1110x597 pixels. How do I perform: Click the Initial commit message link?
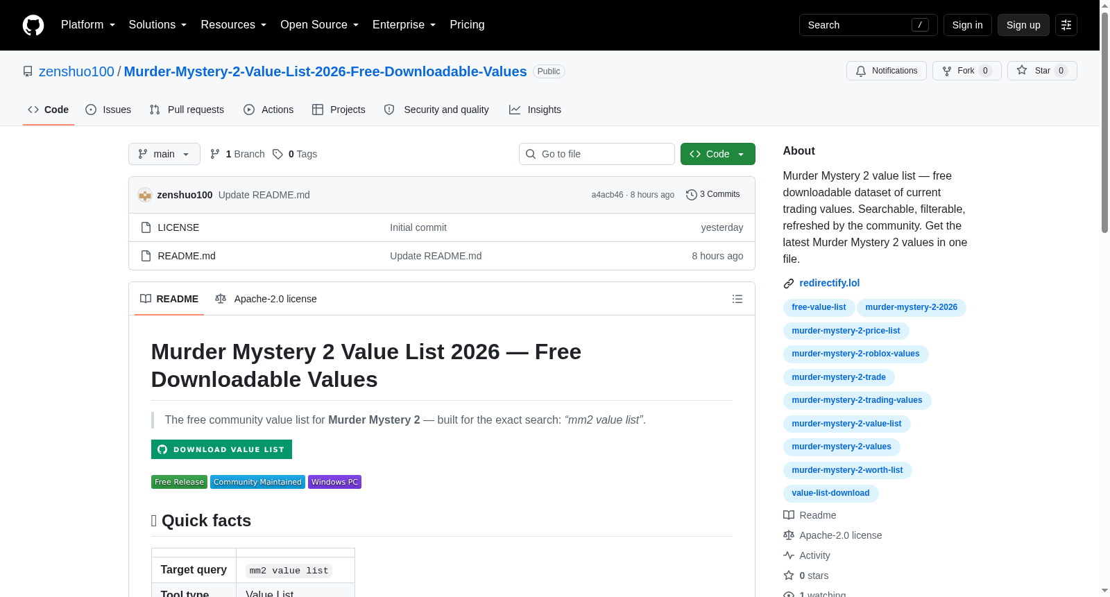pos(418,227)
